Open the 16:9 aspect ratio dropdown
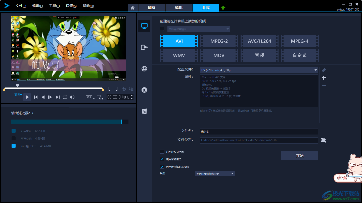Viewport: 362px width, 203px height. [x=90, y=97]
